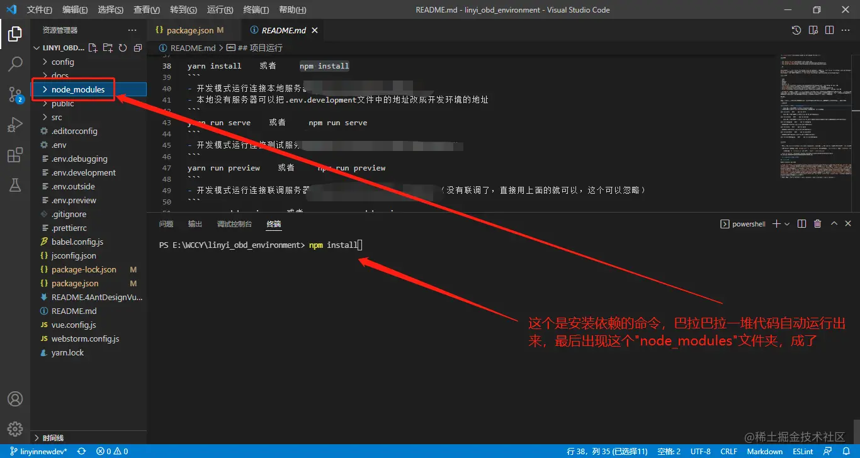Screen dimensions: 860x458
Task: Change the Markdown language mode
Action: tap(764, 452)
